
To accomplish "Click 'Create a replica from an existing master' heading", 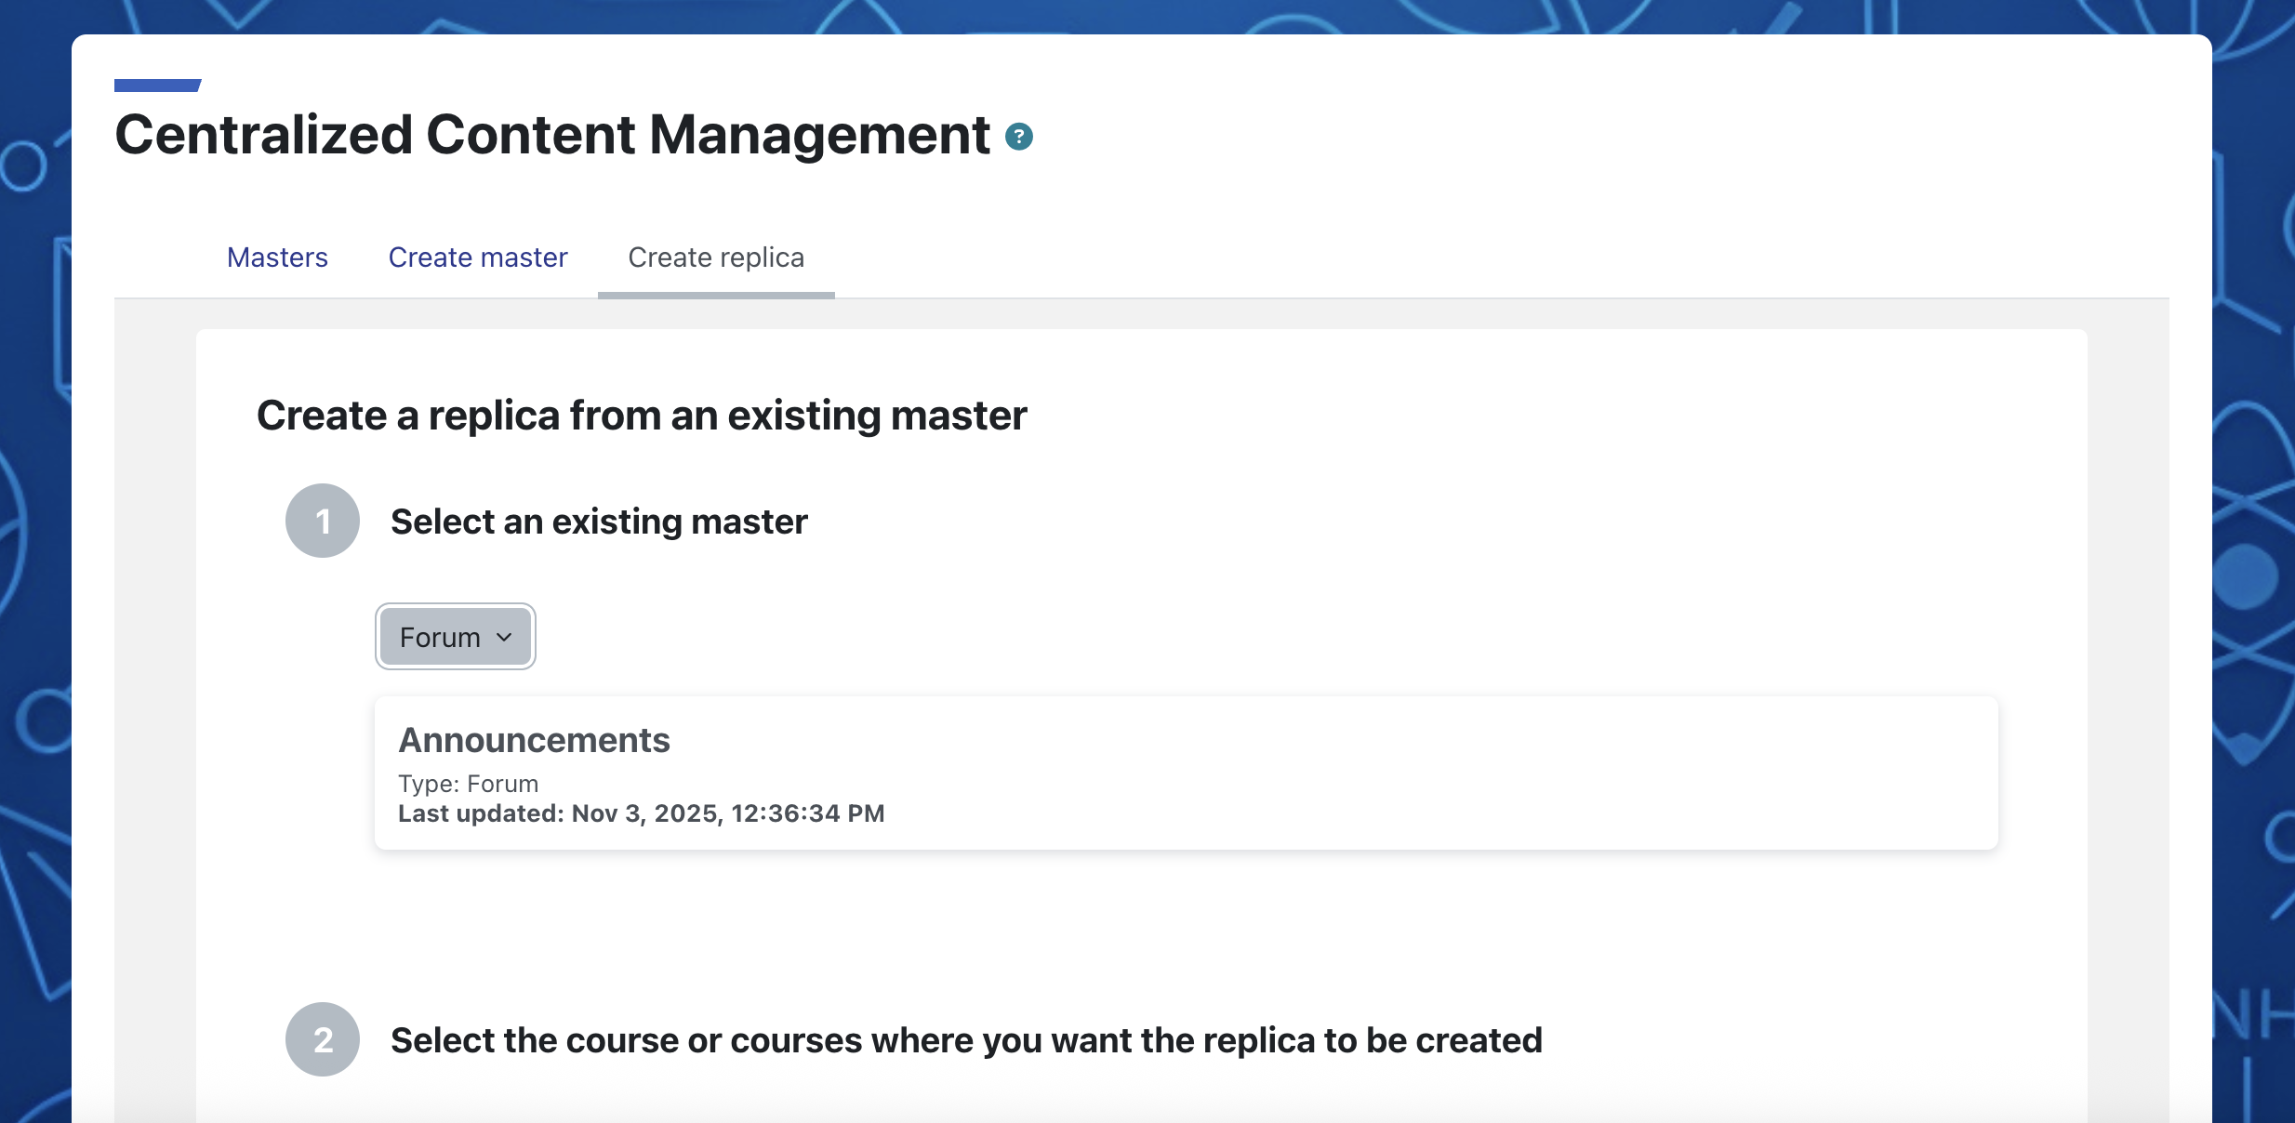I will pos(642,416).
